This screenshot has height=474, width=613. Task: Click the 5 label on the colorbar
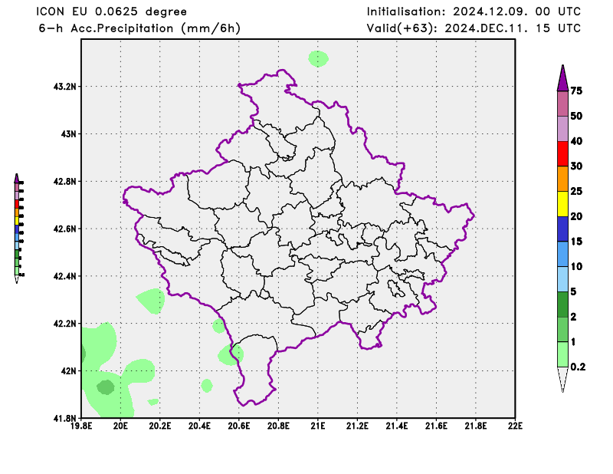[573, 291]
